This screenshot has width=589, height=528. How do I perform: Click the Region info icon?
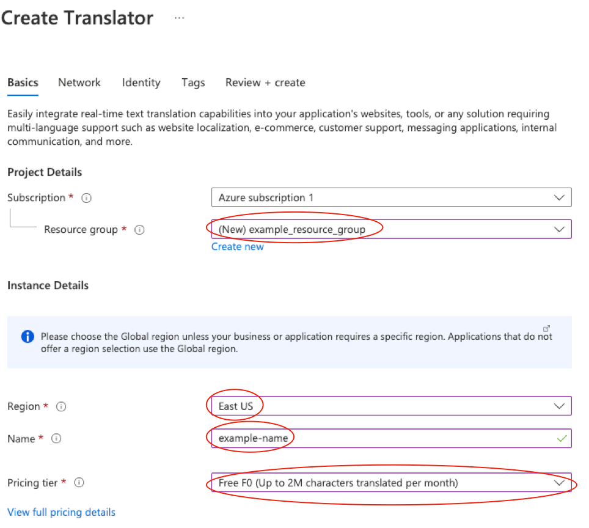point(61,406)
